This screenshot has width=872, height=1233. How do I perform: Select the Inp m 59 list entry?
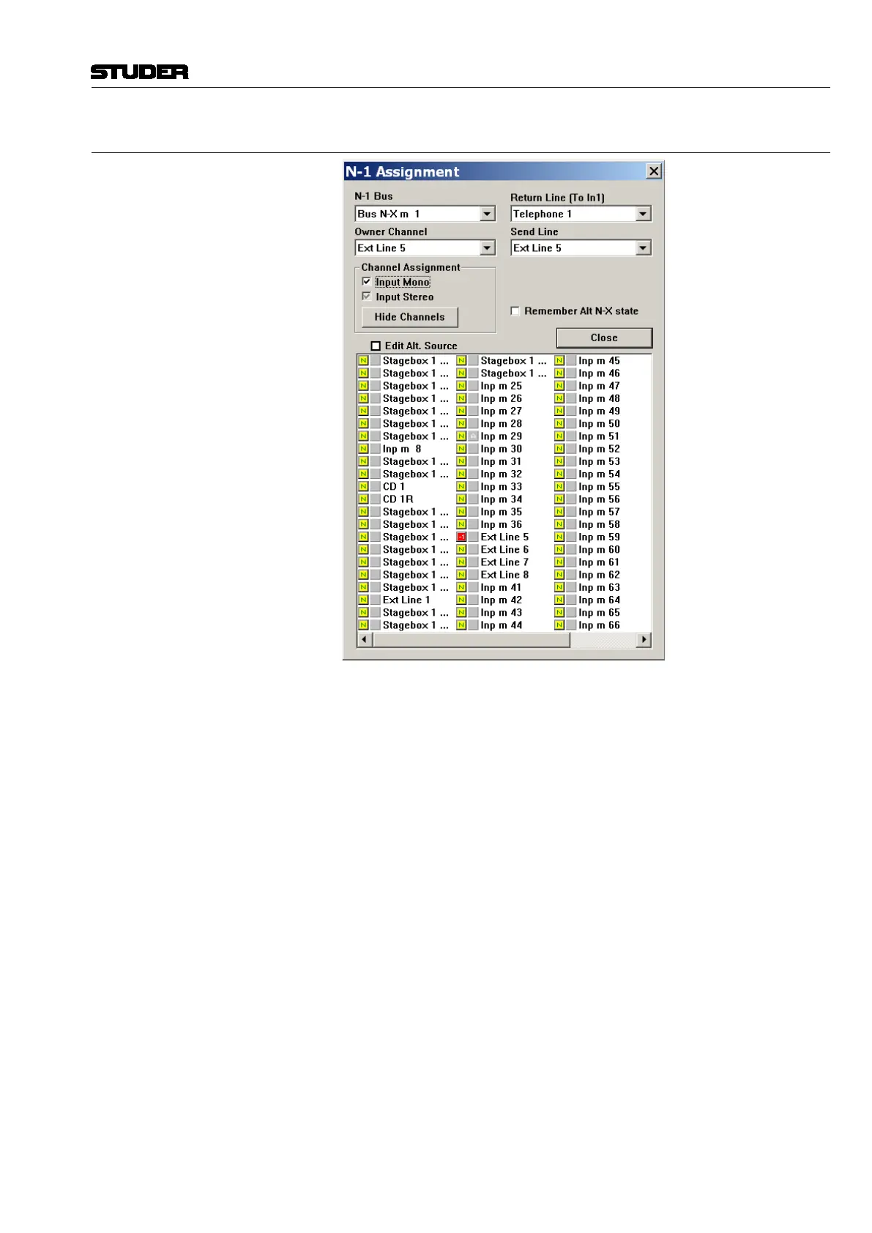599,537
